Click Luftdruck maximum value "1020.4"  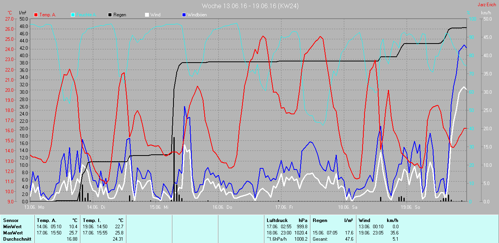click(x=301, y=233)
